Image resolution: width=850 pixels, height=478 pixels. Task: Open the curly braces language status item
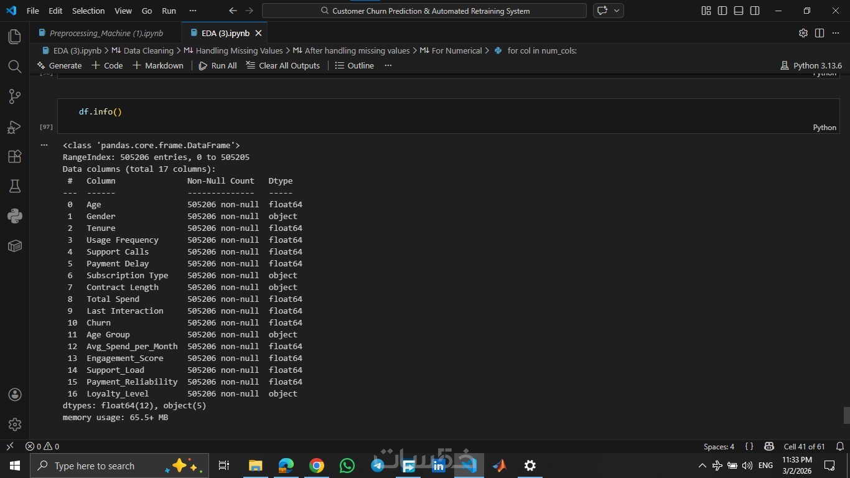coord(749,446)
